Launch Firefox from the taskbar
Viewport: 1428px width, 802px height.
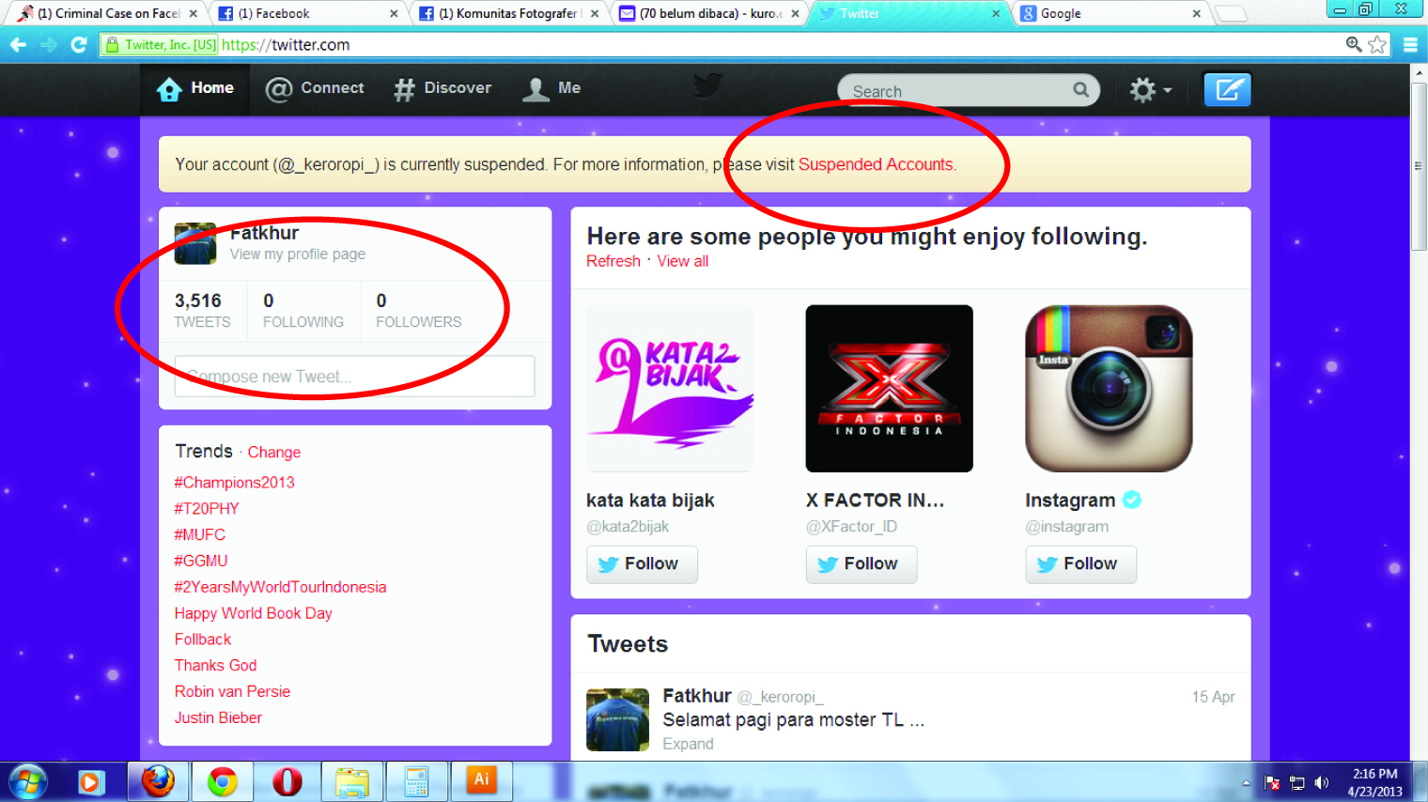tap(158, 781)
